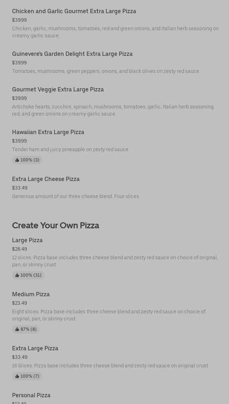Click thumbs-up rating icon for Extra Large Pizza
229x404 pixels.
pos(17,376)
